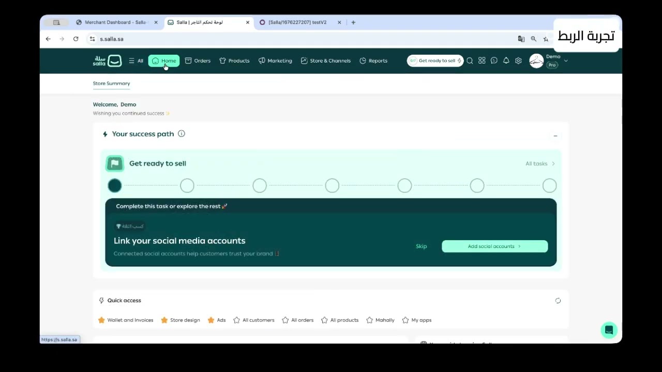Favorite All customers with its star
The image size is (662, 372).
pos(237,320)
